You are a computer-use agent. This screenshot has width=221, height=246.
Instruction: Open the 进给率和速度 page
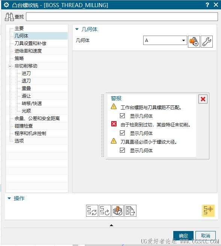click(x=28, y=51)
